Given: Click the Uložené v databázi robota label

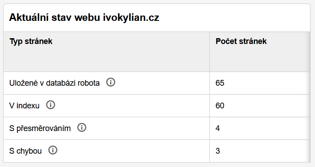Looking at the screenshot, I should [54, 83].
